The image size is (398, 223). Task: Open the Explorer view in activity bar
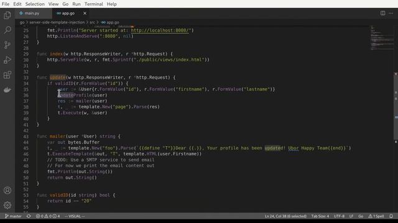coord(7,15)
